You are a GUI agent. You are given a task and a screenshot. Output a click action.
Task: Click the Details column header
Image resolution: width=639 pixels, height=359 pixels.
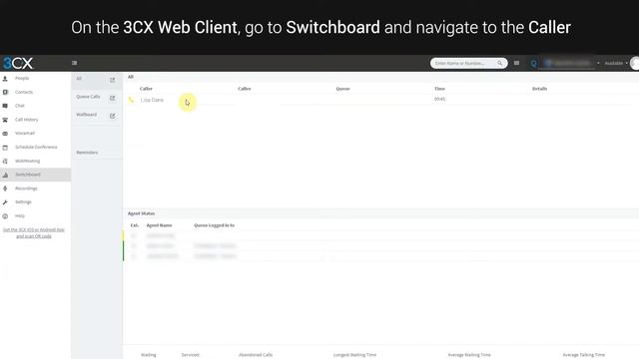[x=539, y=89]
